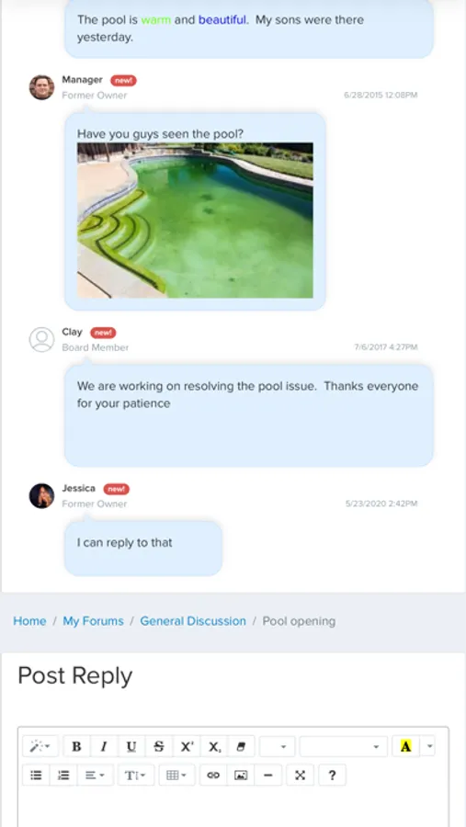
Task: Go to General Discussion breadcrumb link
Action: click(193, 621)
